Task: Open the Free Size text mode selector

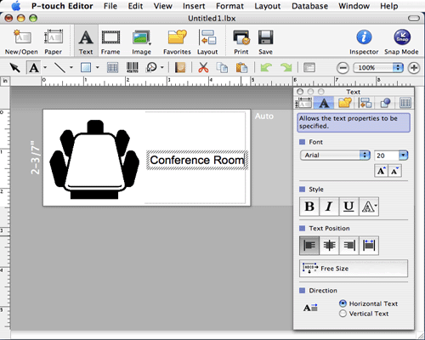Action: tap(354, 269)
